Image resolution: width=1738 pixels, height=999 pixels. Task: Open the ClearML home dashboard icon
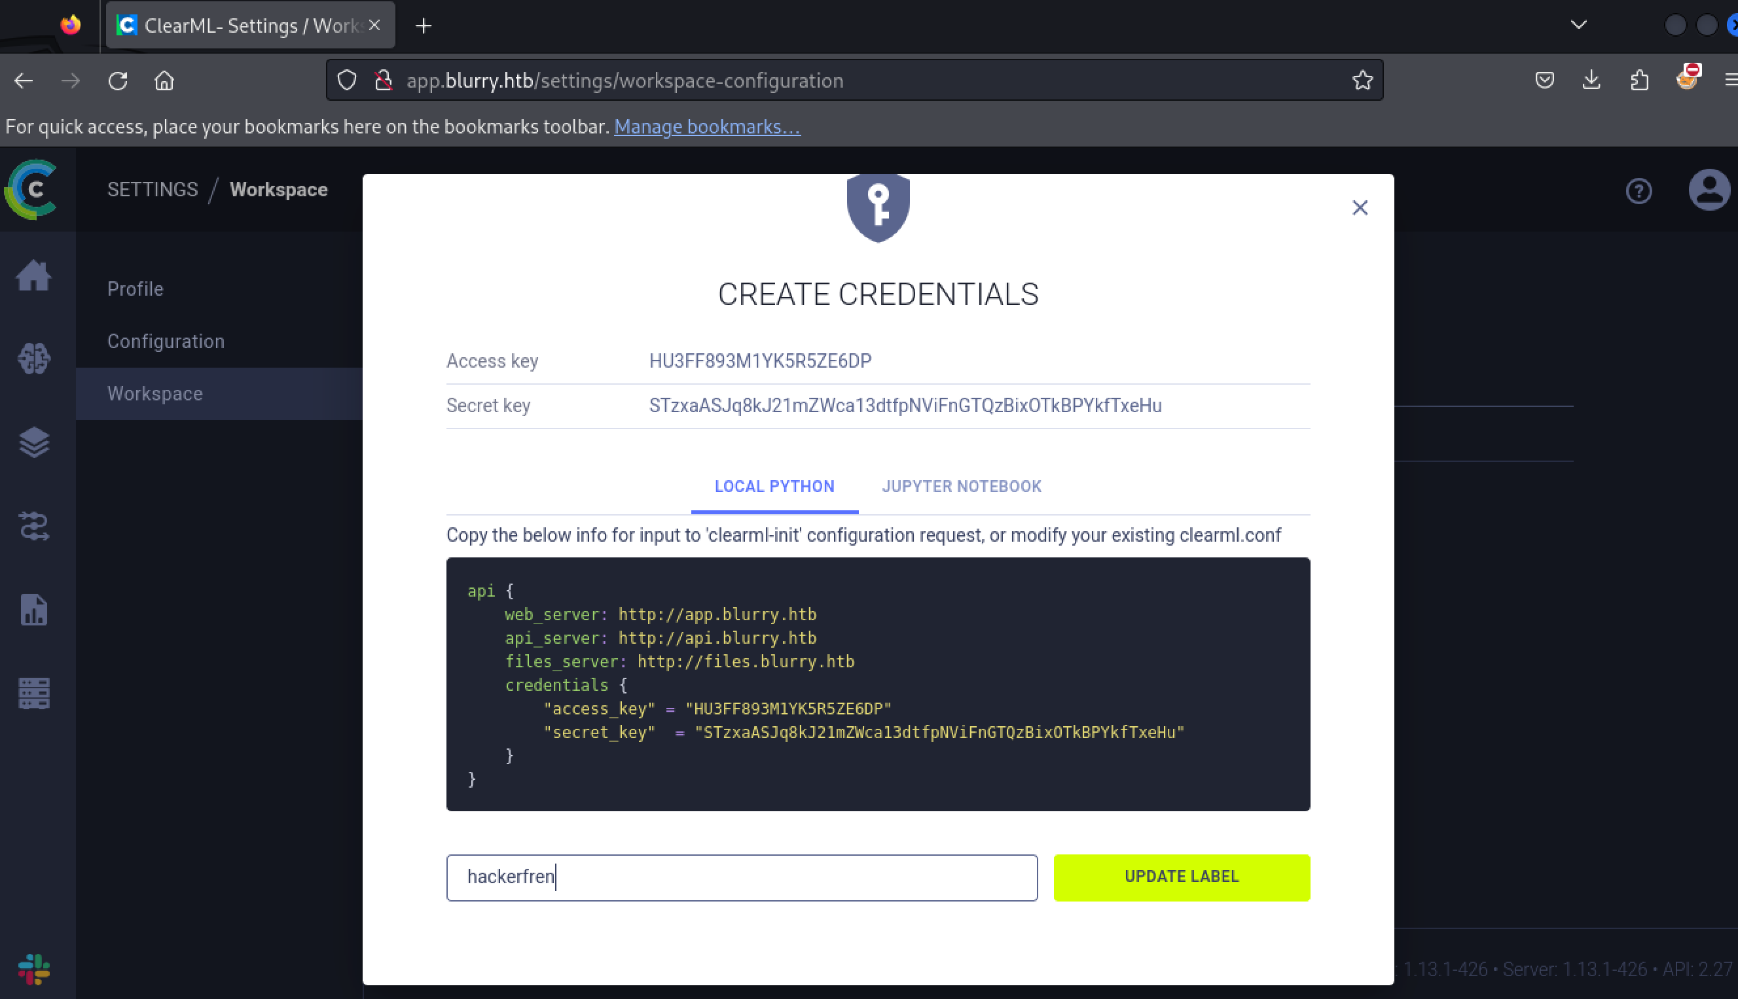[33, 275]
